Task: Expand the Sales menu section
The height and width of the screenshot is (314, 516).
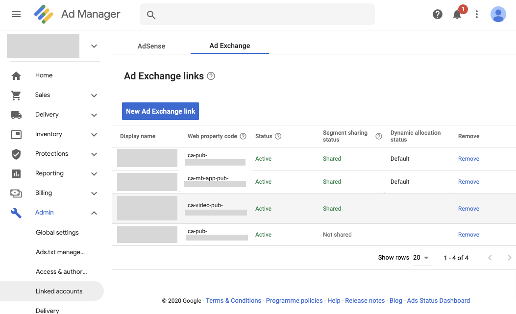Action: [x=94, y=96]
